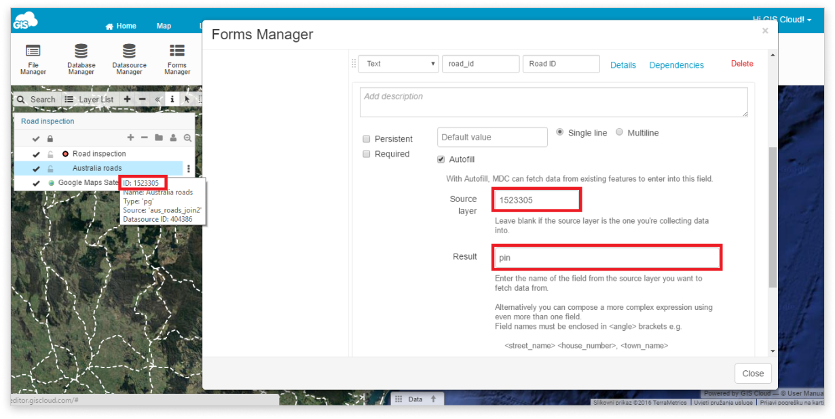Zoom in using the plus tool
Image resolution: width=835 pixels, height=419 pixels.
[127, 99]
